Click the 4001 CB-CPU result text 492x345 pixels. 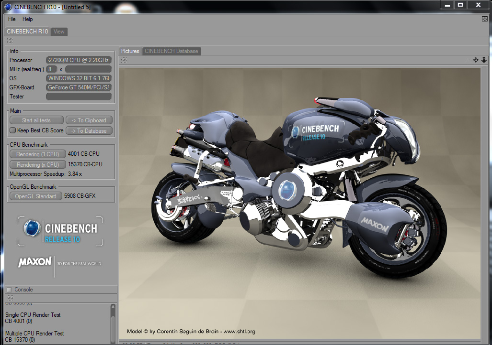tap(84, 154)
